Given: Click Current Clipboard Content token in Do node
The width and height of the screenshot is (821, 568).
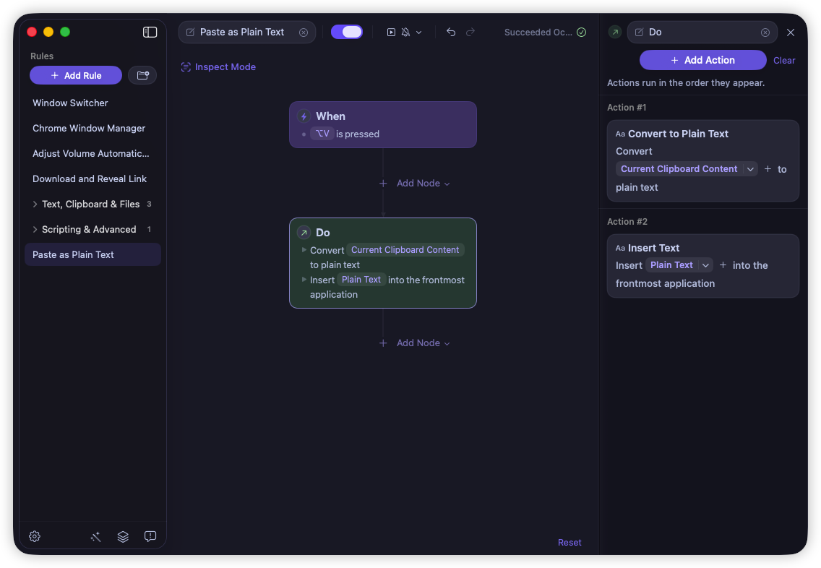Looking at the screenshot, I should pyautogui.click(x=405, y=250).
